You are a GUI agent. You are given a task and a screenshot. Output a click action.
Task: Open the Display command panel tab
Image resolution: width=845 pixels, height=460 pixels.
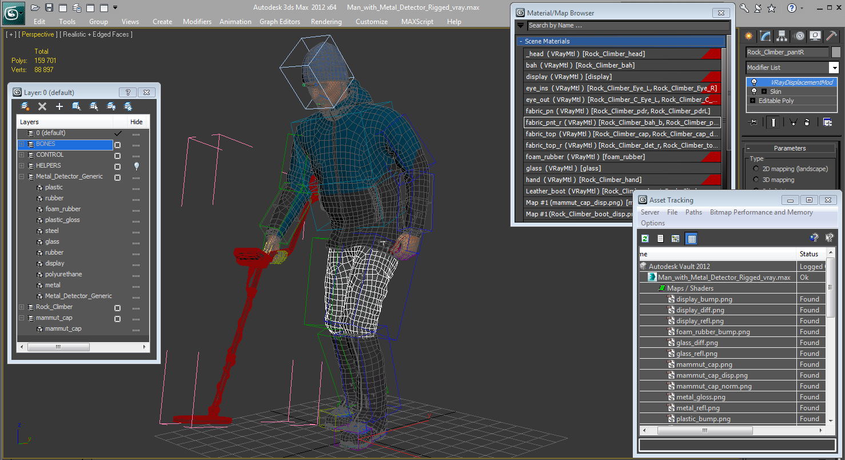pyautogui.click(x=815, y=36)
